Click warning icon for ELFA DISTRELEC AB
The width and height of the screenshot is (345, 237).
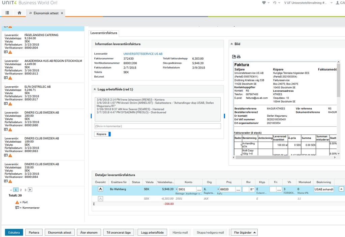coord(10,104)
